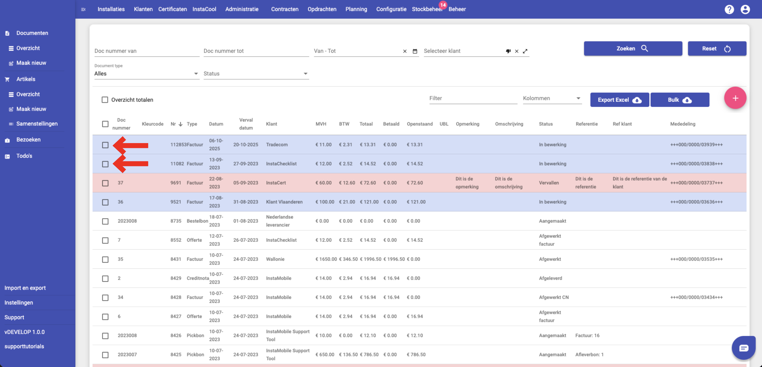Click the help question mark icon
The width and height of the screenshot is (762, 367).
[x=729, y=10]
